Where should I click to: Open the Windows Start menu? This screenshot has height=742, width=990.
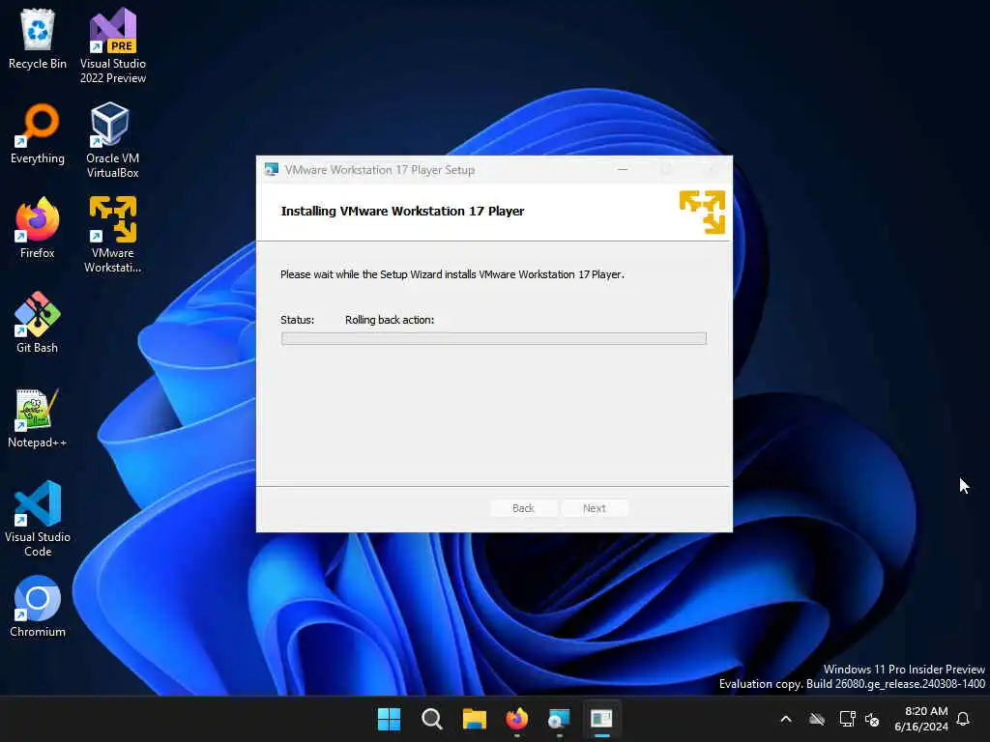point(389,719)
